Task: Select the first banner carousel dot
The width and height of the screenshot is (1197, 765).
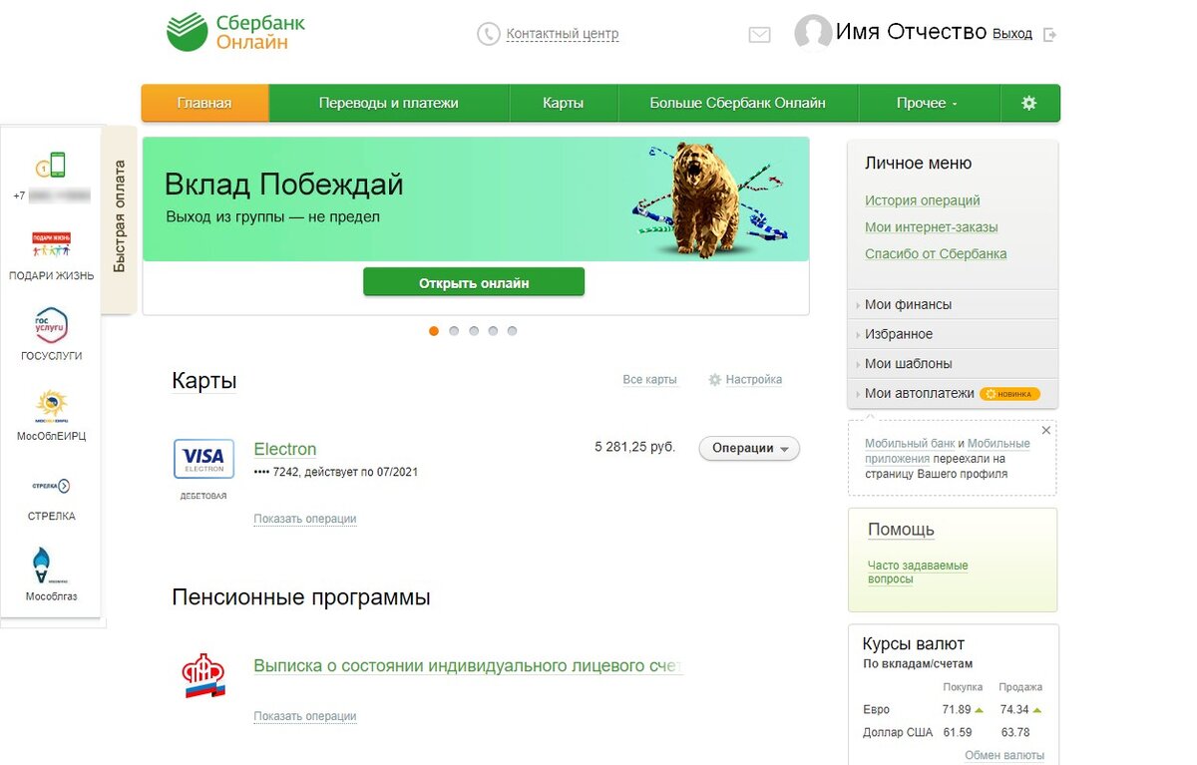Action: (434, 331)
